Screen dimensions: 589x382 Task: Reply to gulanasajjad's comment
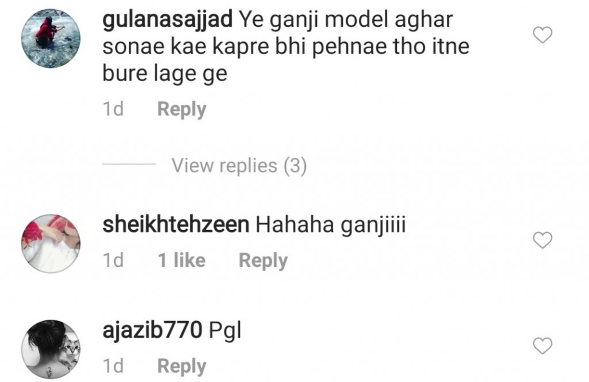coord(182,109)
